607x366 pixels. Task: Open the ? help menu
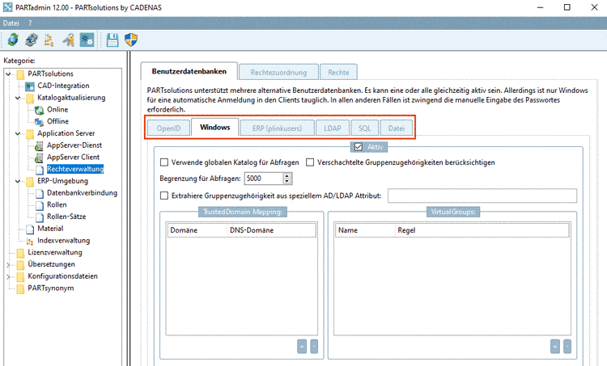pyautogui.click(x=30, y=23)
